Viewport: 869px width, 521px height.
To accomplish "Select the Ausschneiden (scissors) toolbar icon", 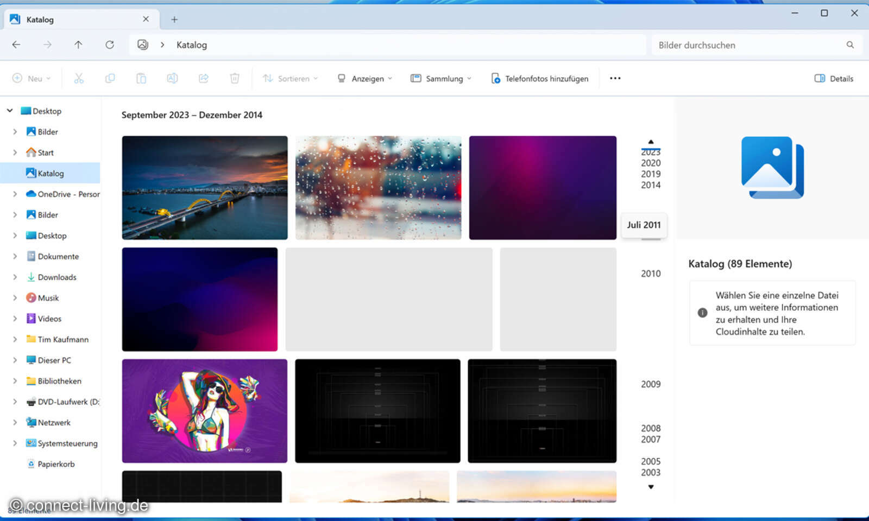I will coord(79,78).
